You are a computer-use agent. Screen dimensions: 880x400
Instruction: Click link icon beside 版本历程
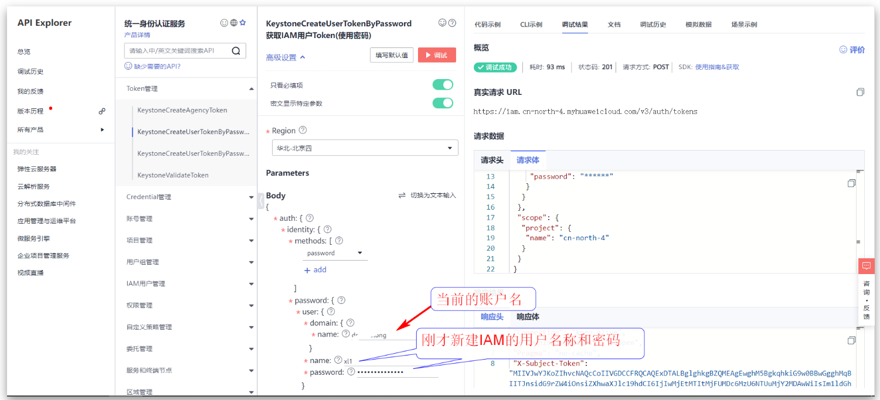(102, 111)
